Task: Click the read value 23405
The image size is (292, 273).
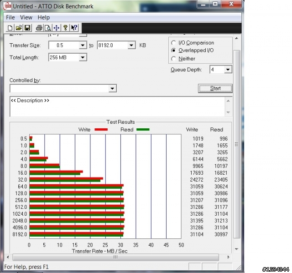Action: [x=221, y=180]
